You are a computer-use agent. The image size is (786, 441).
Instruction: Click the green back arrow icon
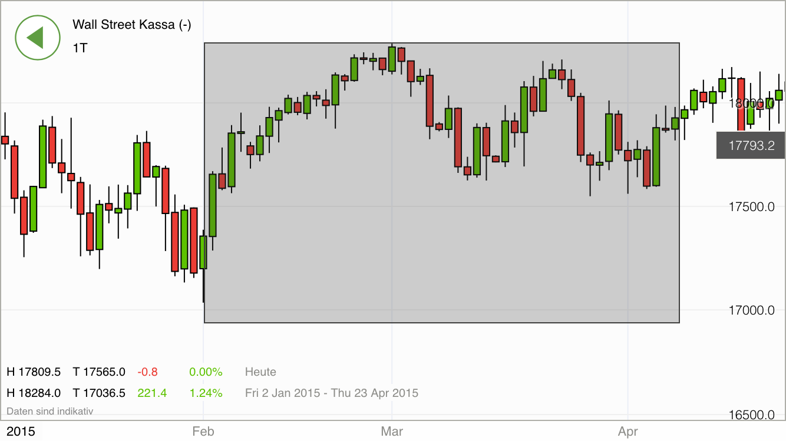38,38
